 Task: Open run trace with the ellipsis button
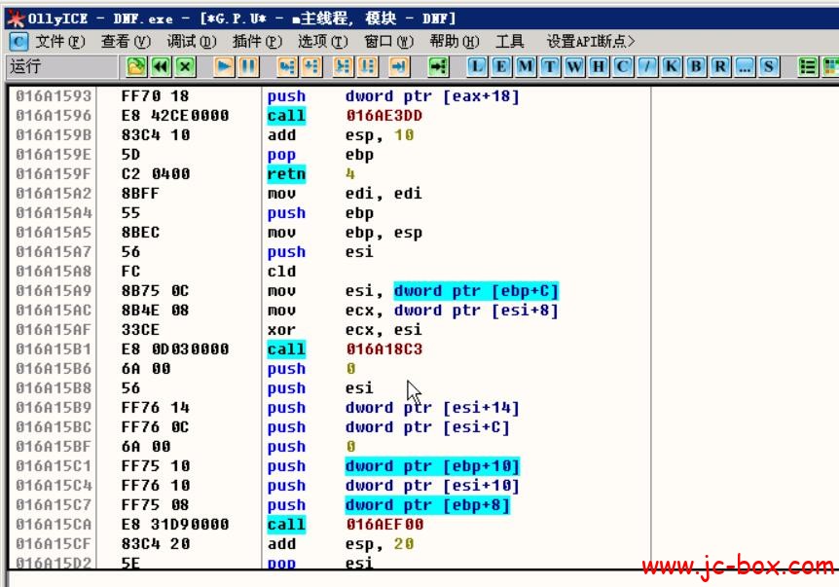(745, 67)
